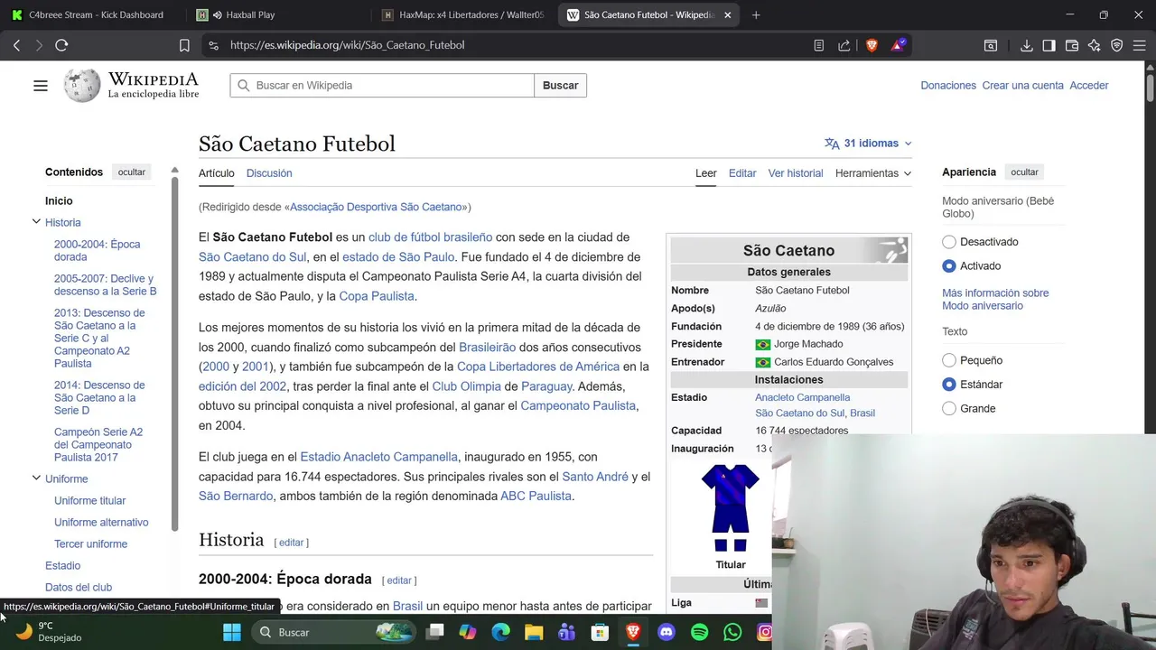
Task: Choose Estándar text size
Action: click(x=949, y=385)
